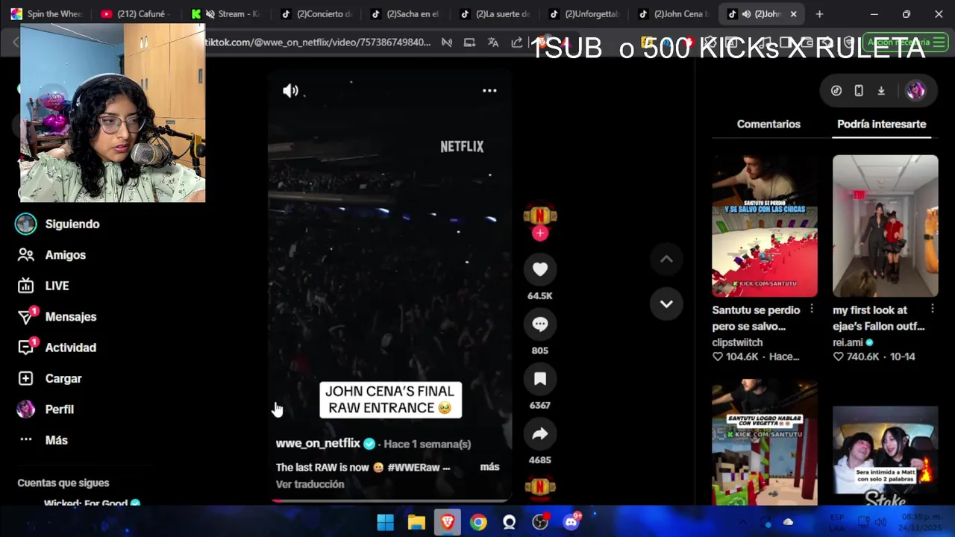Open comments via the speech bubble icon

(x=540, y=324)
